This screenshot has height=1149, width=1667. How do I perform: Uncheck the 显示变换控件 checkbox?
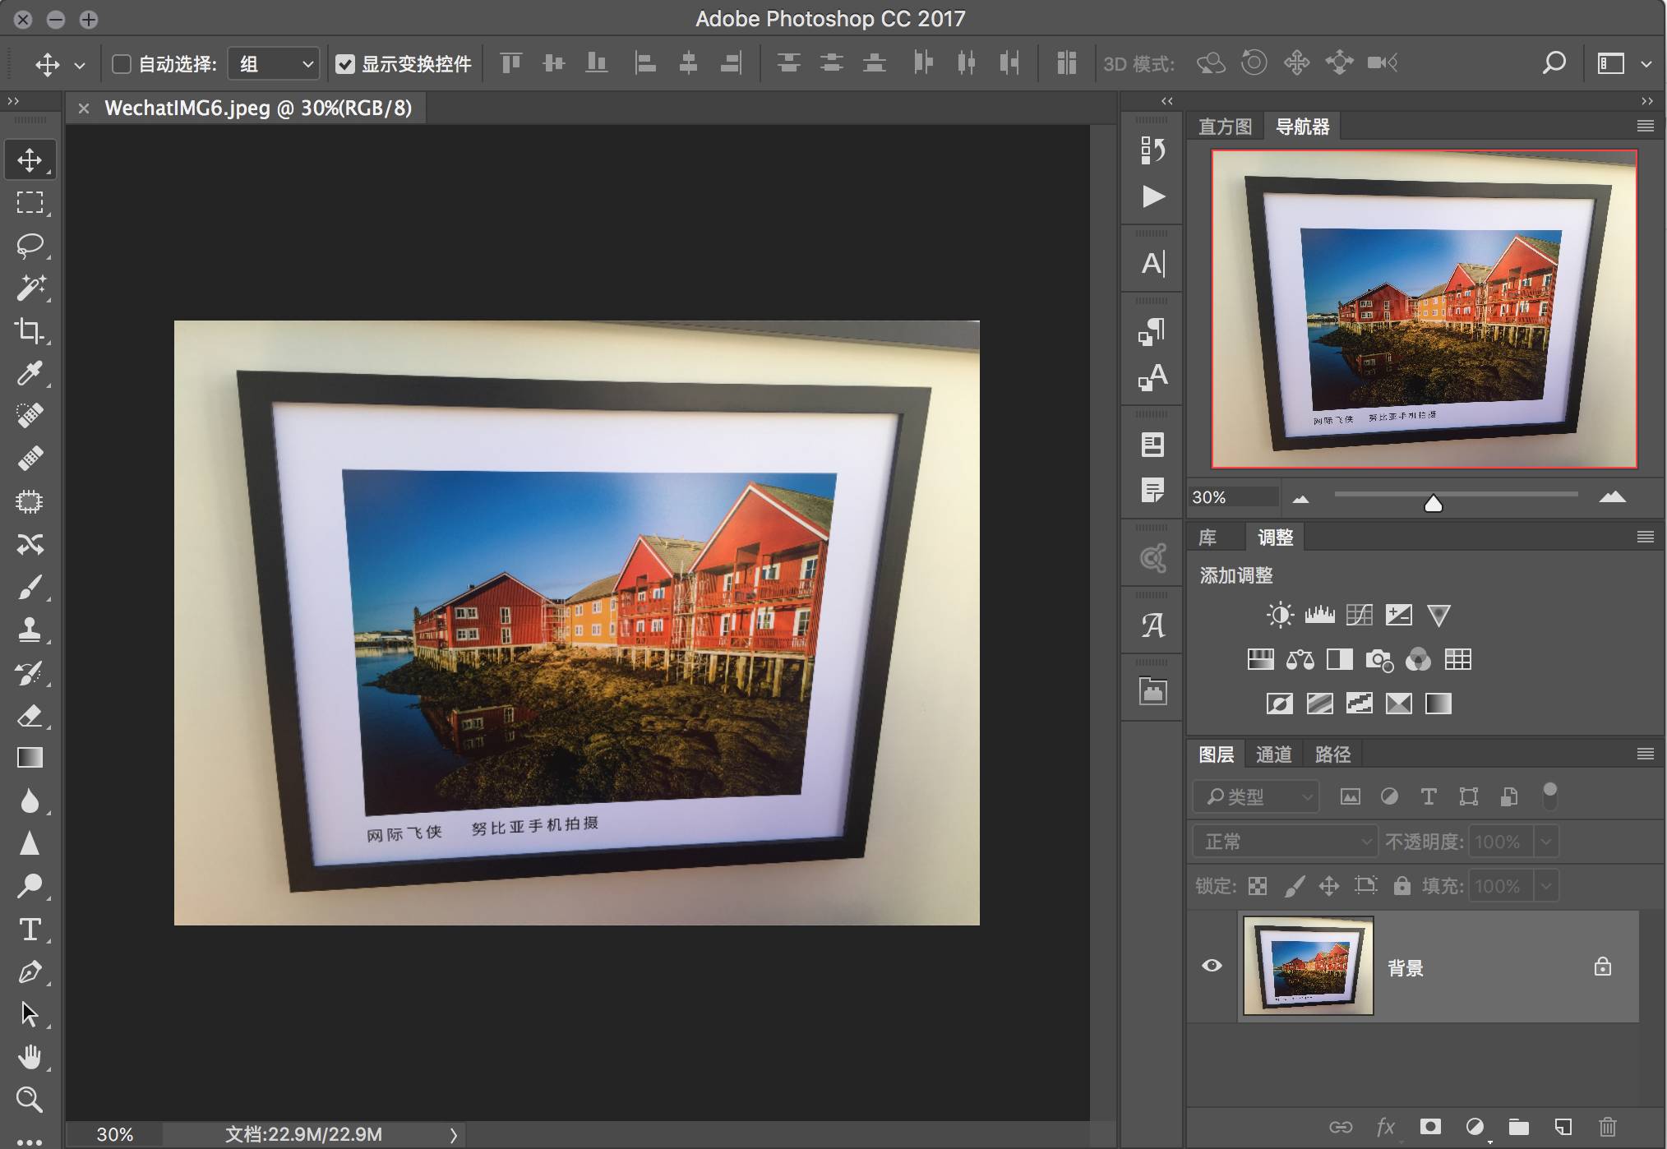[345, 64]
